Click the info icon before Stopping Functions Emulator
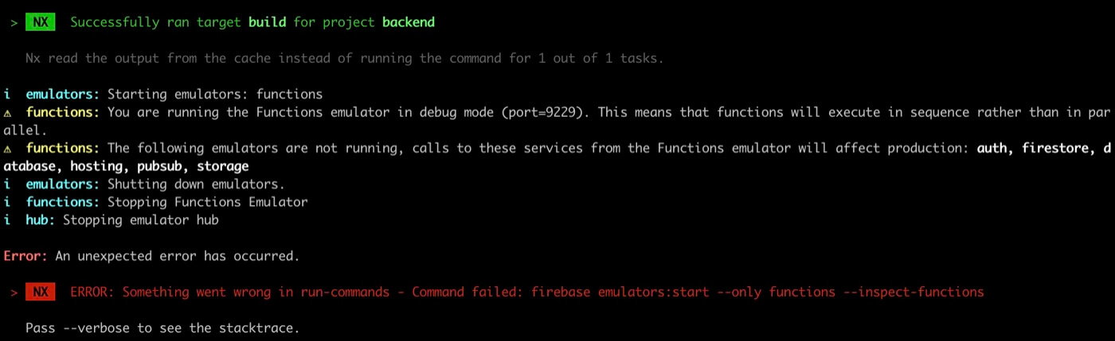1115x341 pixels. (7, 202)
